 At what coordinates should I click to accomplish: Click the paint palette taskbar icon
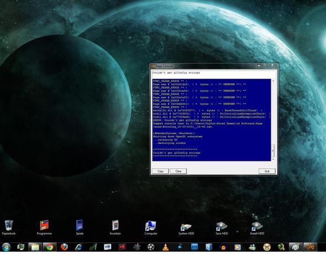coord(296,247)
